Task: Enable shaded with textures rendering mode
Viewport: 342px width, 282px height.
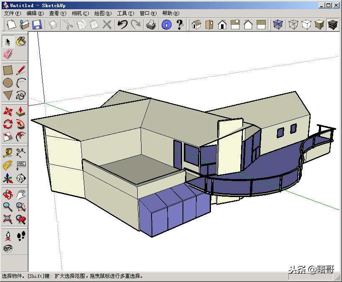Action: 332,25
